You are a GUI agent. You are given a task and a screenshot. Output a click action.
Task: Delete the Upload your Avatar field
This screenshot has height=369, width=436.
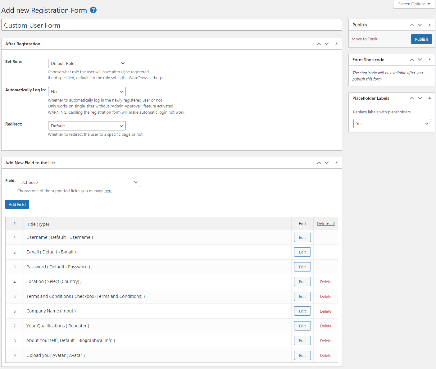click(x=326, y=355)
